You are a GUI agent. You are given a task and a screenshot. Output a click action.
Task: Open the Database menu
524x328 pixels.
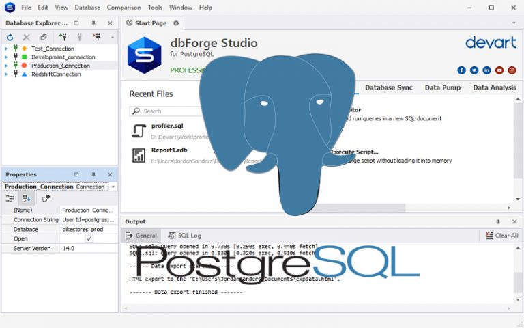coord(87,8)
